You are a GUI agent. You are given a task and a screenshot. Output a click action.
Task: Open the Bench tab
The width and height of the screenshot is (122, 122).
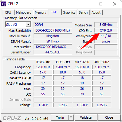[x=83, y=12]
